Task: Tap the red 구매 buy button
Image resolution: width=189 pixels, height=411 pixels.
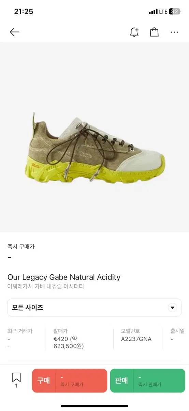Action: [70, 381]
